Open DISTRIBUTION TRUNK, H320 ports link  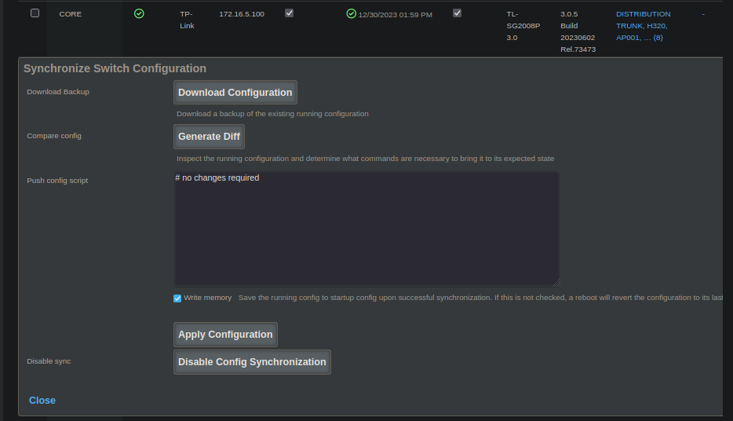point(644,26)
